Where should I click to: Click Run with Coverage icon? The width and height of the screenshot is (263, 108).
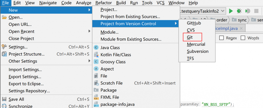tap(247, 11)
